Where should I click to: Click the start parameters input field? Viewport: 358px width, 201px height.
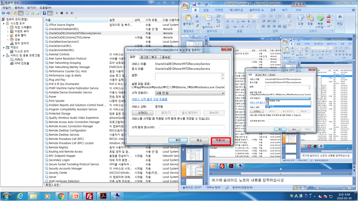192,127
